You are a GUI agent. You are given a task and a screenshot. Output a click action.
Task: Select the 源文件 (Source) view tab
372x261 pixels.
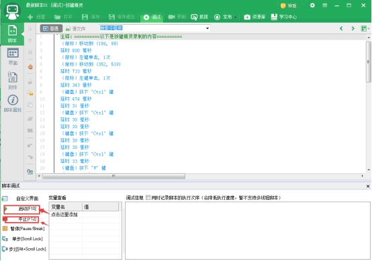(x=75, y=28)
